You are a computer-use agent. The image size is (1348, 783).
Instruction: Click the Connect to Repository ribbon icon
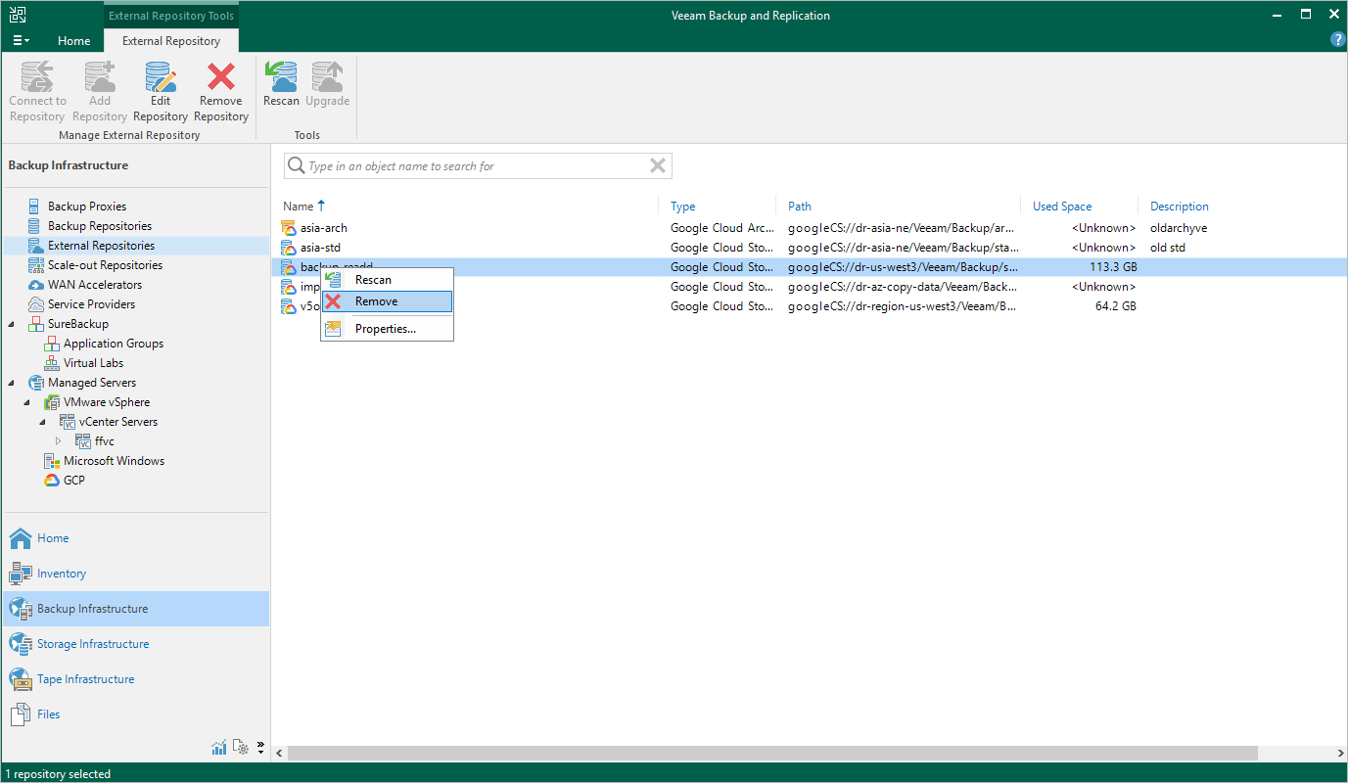click(x=37, y=76)
